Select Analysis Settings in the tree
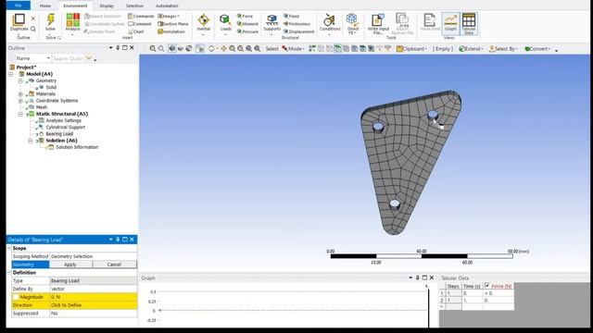Viewport: 593px width, 333px height. 64,120
